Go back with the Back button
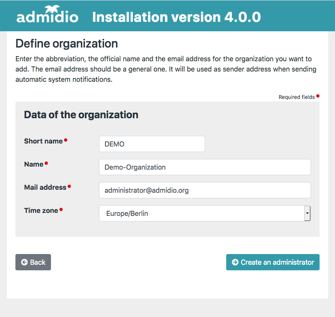The height and width of the screenshot is (317, 335). 33,262
